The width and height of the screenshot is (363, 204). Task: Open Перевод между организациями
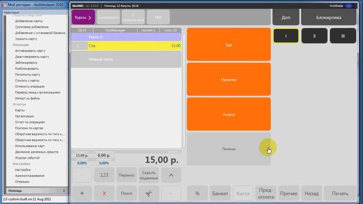(x=37, y=92)
